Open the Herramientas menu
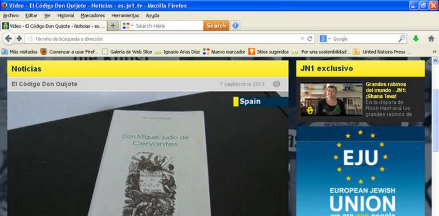 [x=125, y=15]
